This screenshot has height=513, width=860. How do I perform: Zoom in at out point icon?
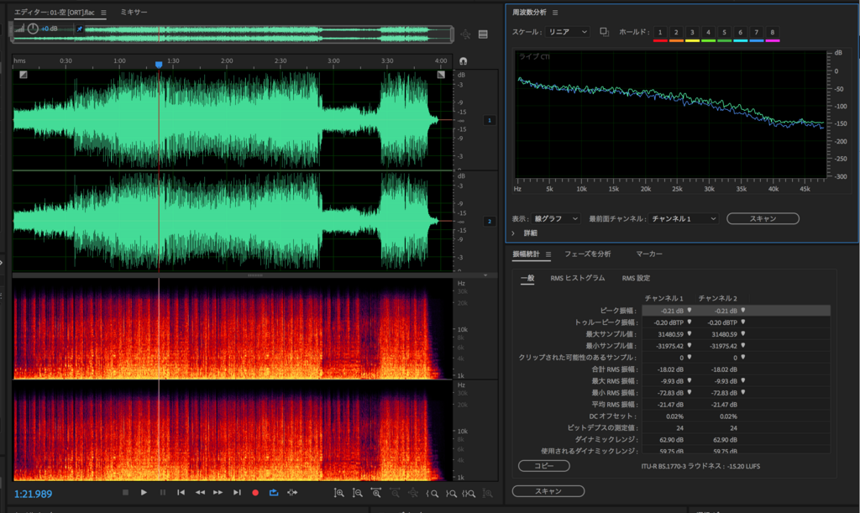(451, 494)
